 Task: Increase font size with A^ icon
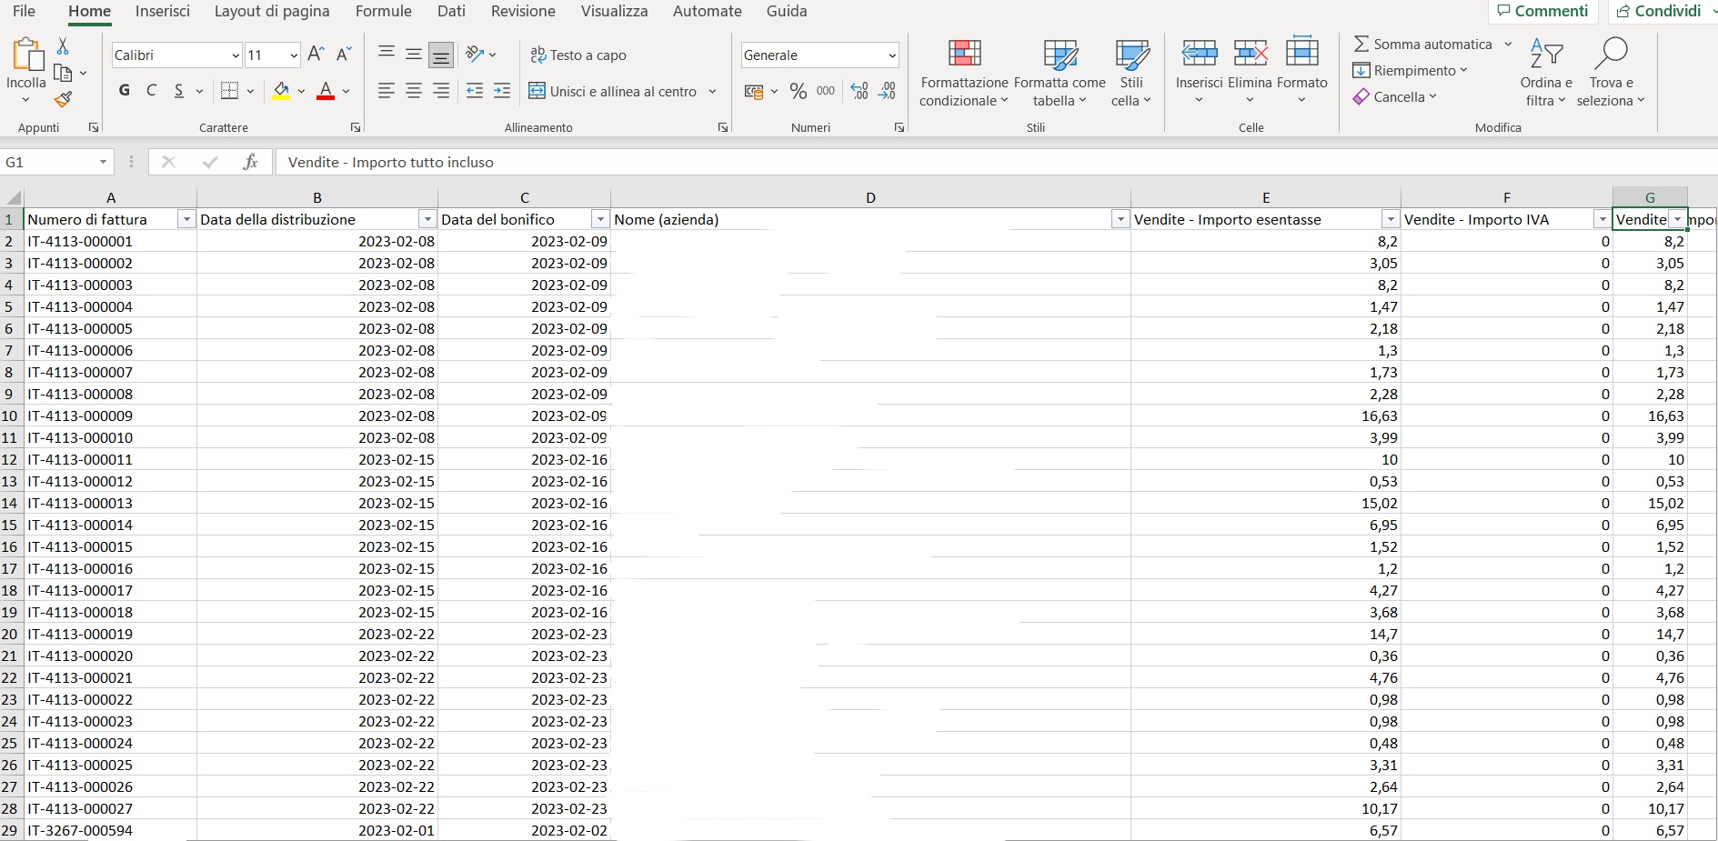[x=316, y=55]
